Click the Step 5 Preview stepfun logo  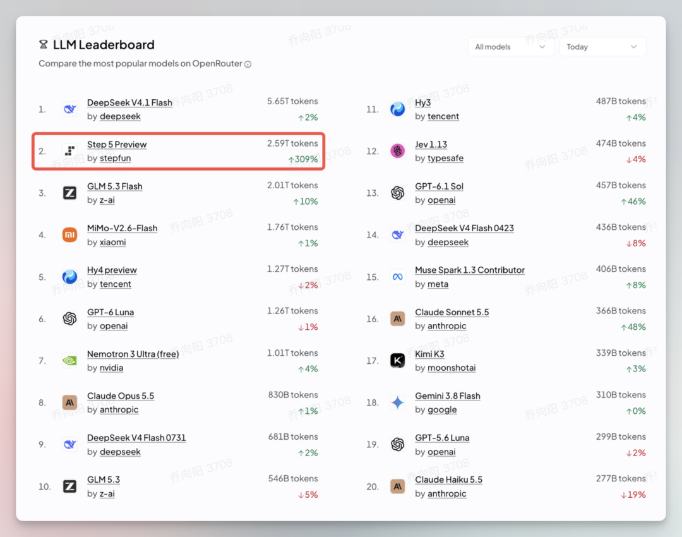click(x=69, y=151)
